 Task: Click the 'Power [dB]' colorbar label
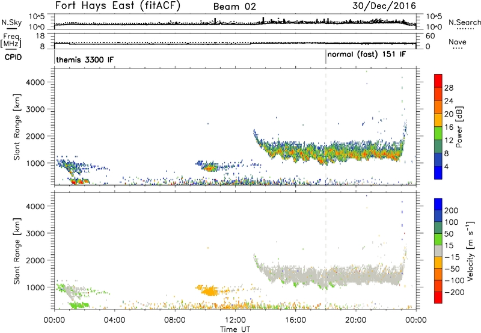459,127
